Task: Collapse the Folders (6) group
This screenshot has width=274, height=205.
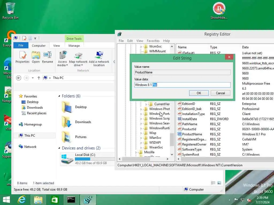Action: pyautogui.click(x=59, y=96)
